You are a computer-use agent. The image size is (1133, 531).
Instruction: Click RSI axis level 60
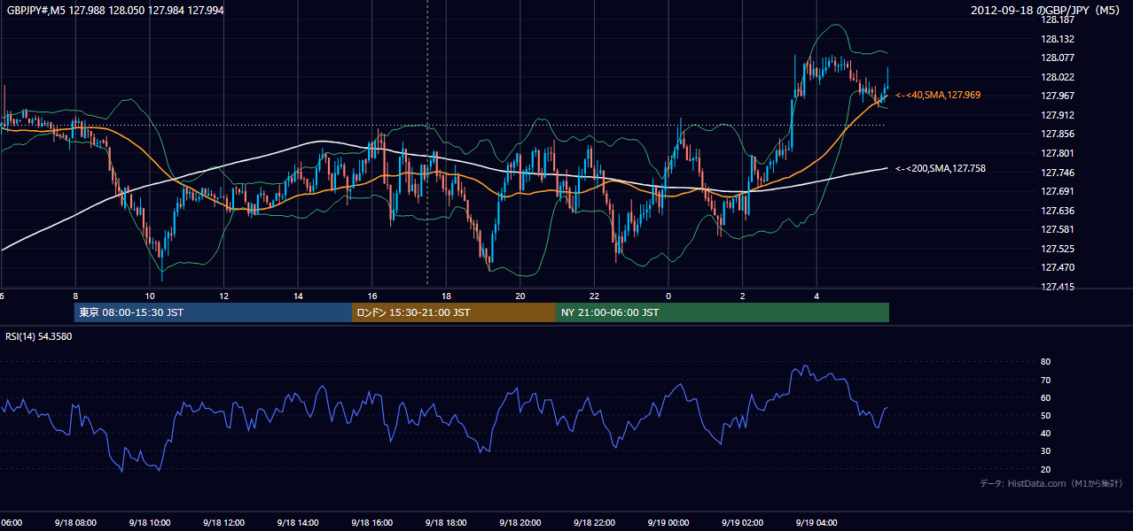[1045, 397]
